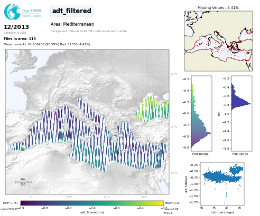Image resolution: width=260 pixels, height=216 pixels.
Task: Click the adt_filtered [m] colorbar label
Action: point(92,212)
